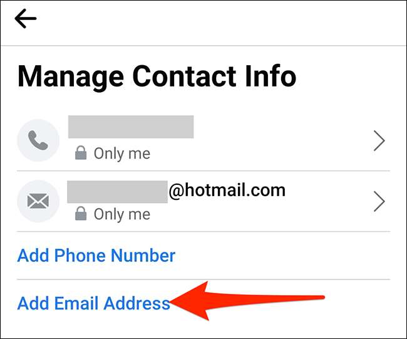Tap the email envelope icon
Viewport: 407px width, 339px height.
[x=38, y=201]
